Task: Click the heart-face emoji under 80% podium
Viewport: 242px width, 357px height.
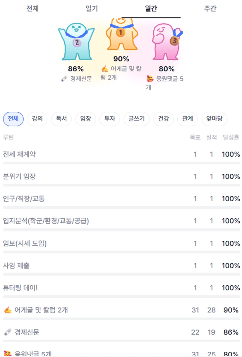Action: (x=150, y=79)
